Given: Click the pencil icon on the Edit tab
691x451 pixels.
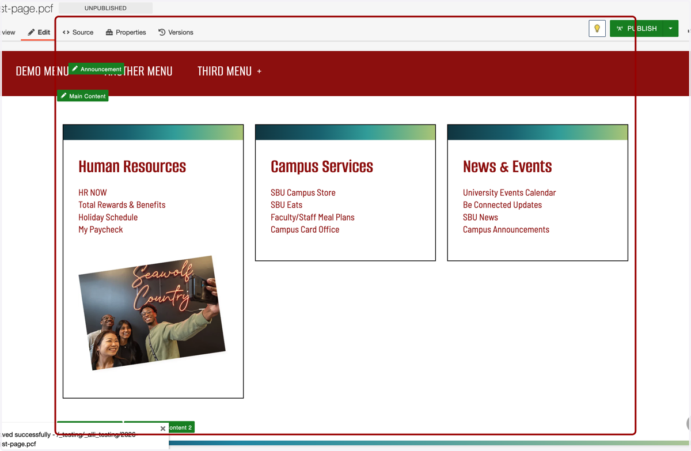Looking at the screenshot, I should (31, 32).
